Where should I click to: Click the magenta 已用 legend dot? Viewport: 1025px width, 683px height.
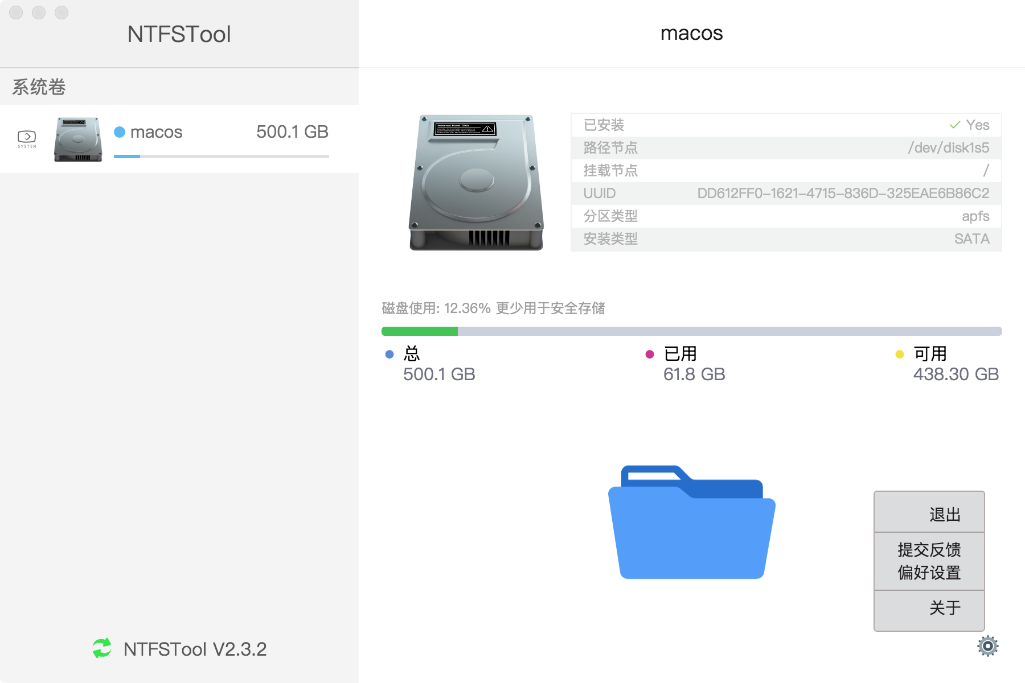pos(650,354)
